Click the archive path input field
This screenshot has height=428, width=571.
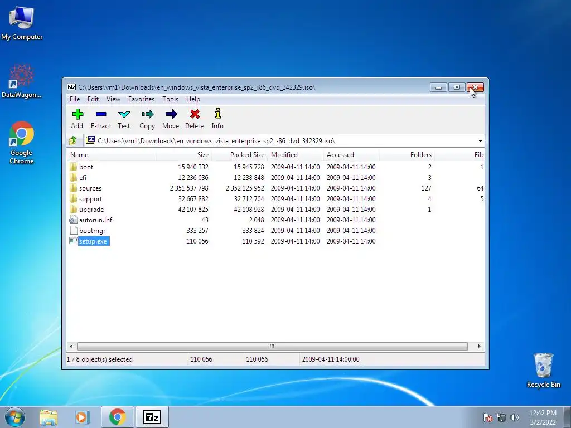click(280, 141)
